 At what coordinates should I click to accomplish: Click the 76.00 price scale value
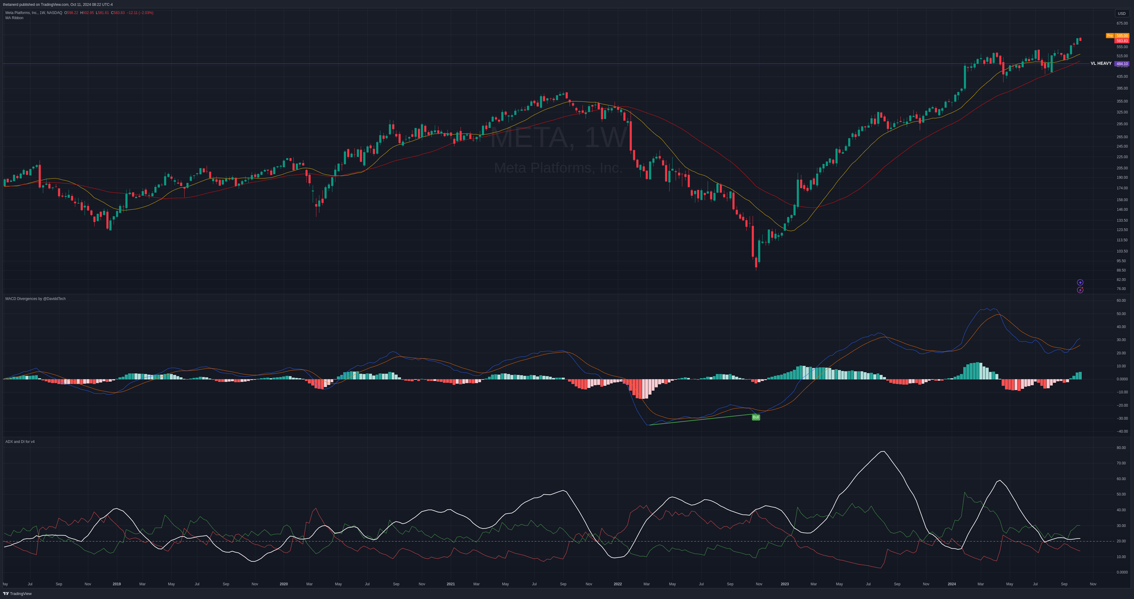[1122, 289]
